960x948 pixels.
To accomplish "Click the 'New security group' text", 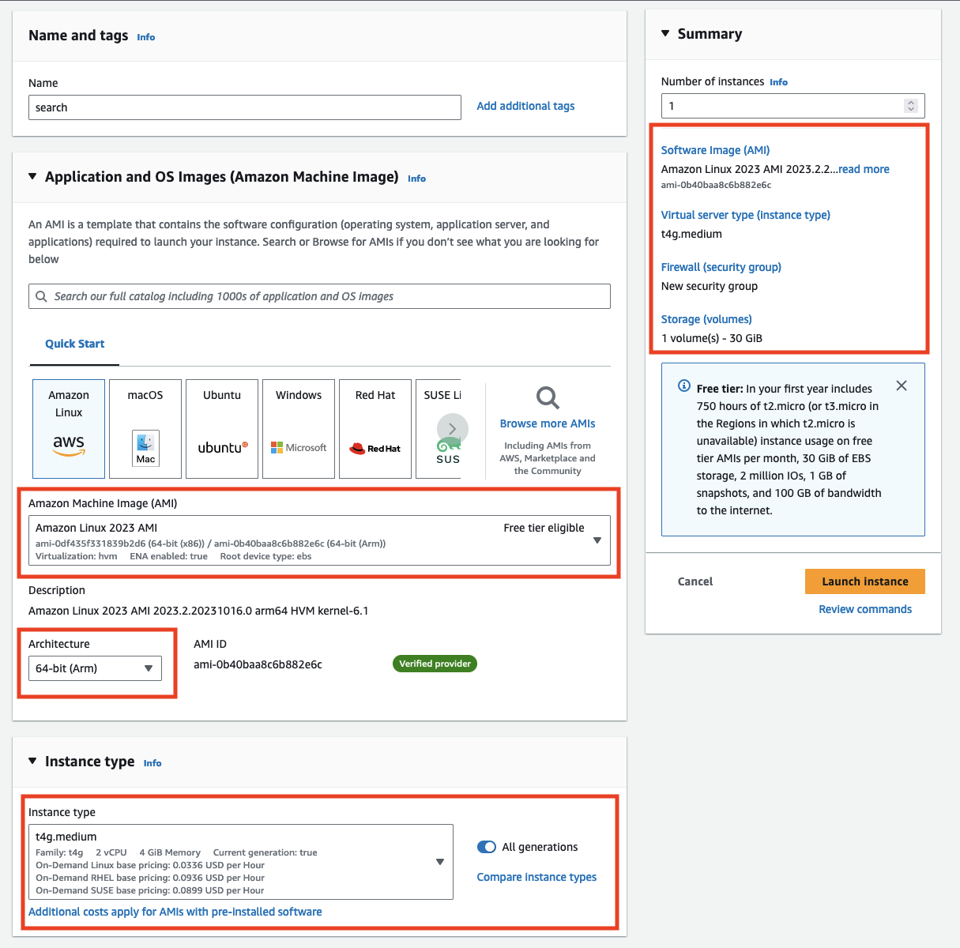I will tap(710, 286).
